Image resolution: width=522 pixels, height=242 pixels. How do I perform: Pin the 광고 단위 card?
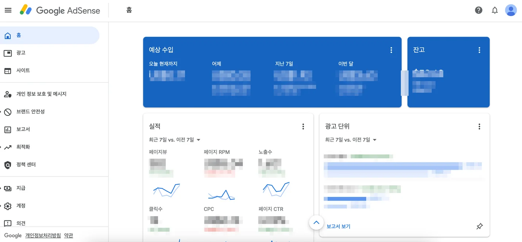pos(479,226)
